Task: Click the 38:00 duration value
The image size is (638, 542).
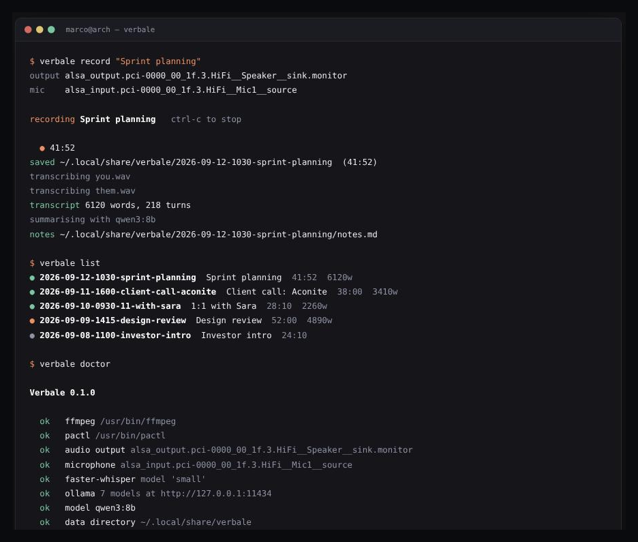Action: (x=350, y=292)
